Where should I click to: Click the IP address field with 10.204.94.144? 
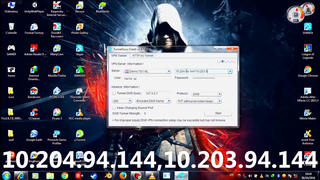pyautogui.click(x=201, y=71)
